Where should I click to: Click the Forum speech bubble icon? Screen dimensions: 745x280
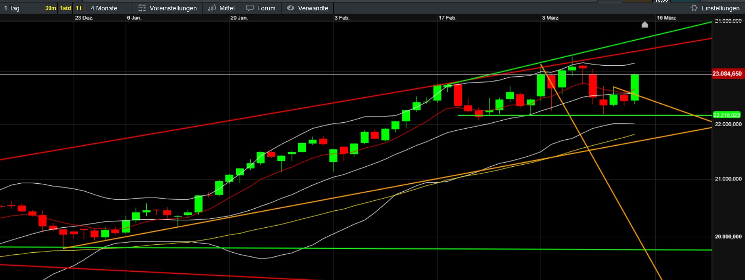coord(250,8)
